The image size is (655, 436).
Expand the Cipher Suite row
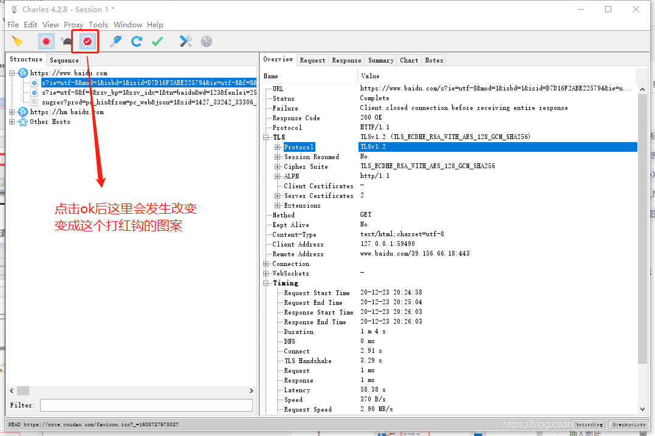point(277,166)
